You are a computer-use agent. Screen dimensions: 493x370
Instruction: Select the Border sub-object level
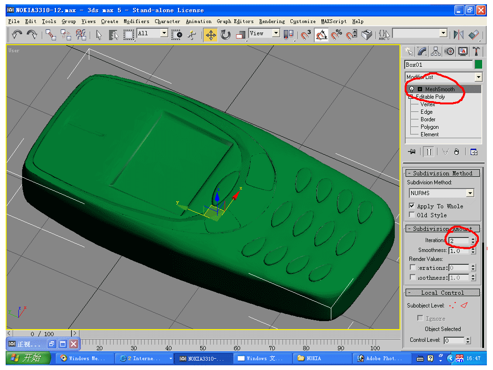pos(428,119)
